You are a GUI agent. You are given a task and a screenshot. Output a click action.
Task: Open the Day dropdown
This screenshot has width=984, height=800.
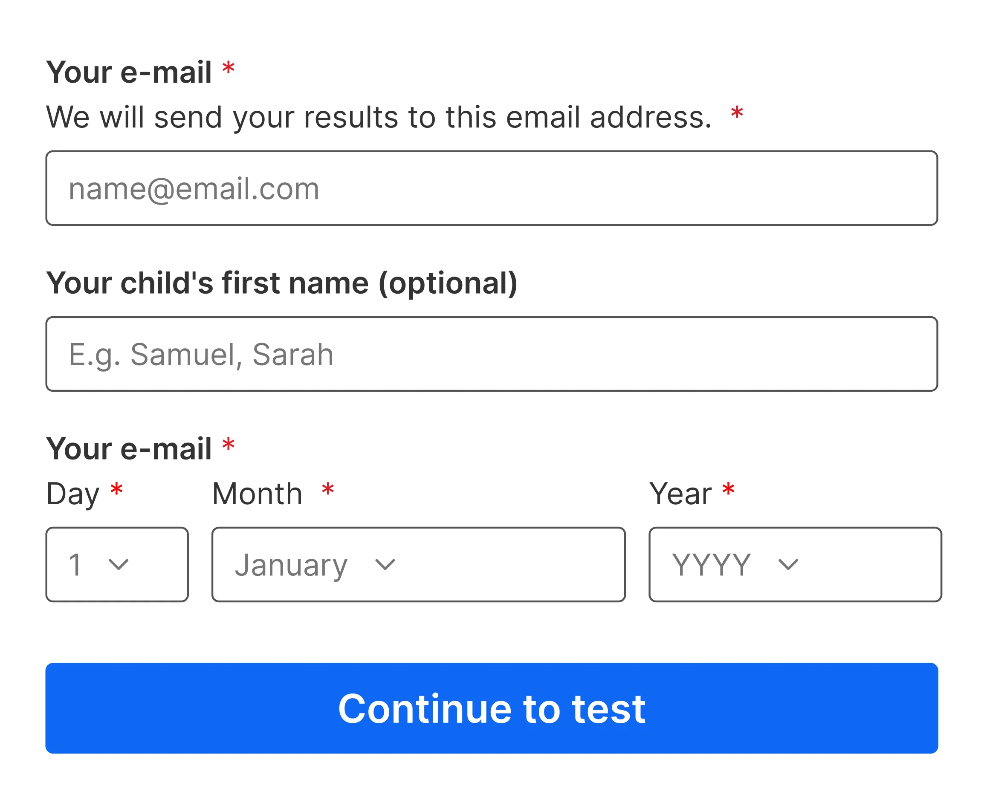coord(117,564)
